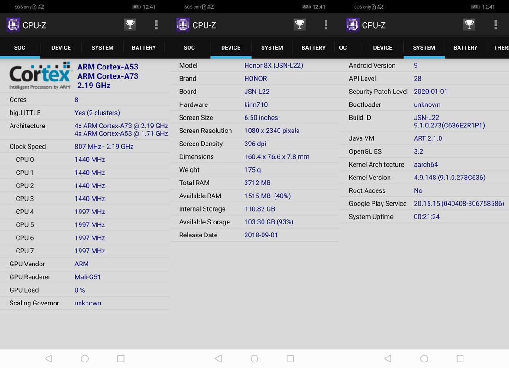
Task: Tap Wi-Fi icon in middle status bar
Action: (x=211, y=7)
